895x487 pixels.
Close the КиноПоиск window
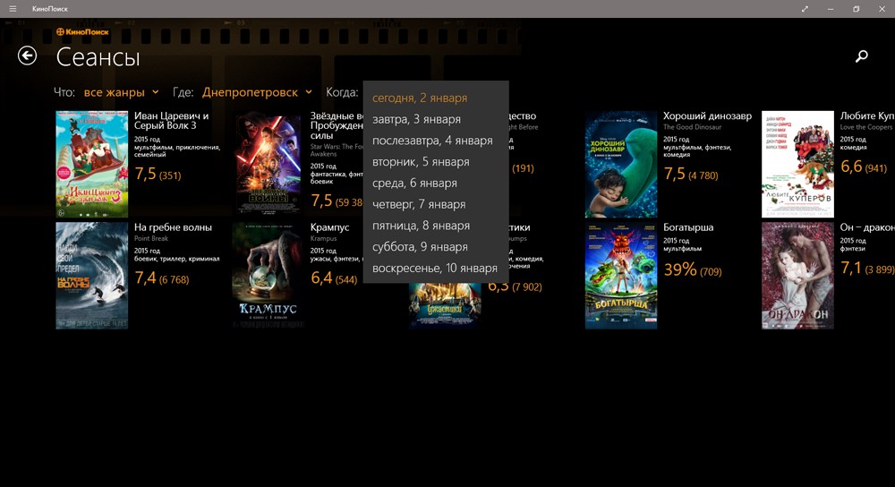(x=882, y=9)
